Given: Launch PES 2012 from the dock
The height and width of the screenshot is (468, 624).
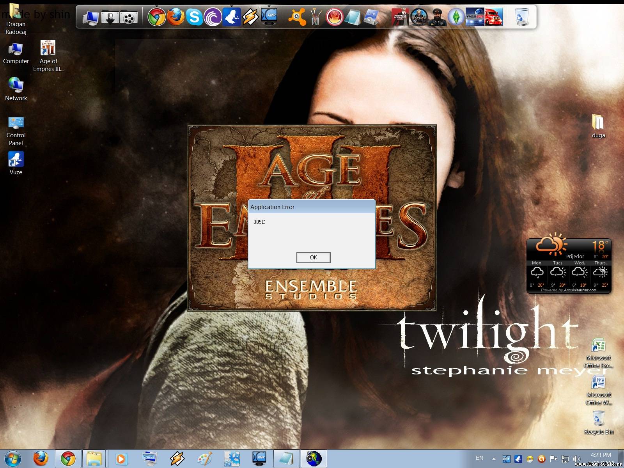Looking at the screenshot, I should 475,17.
